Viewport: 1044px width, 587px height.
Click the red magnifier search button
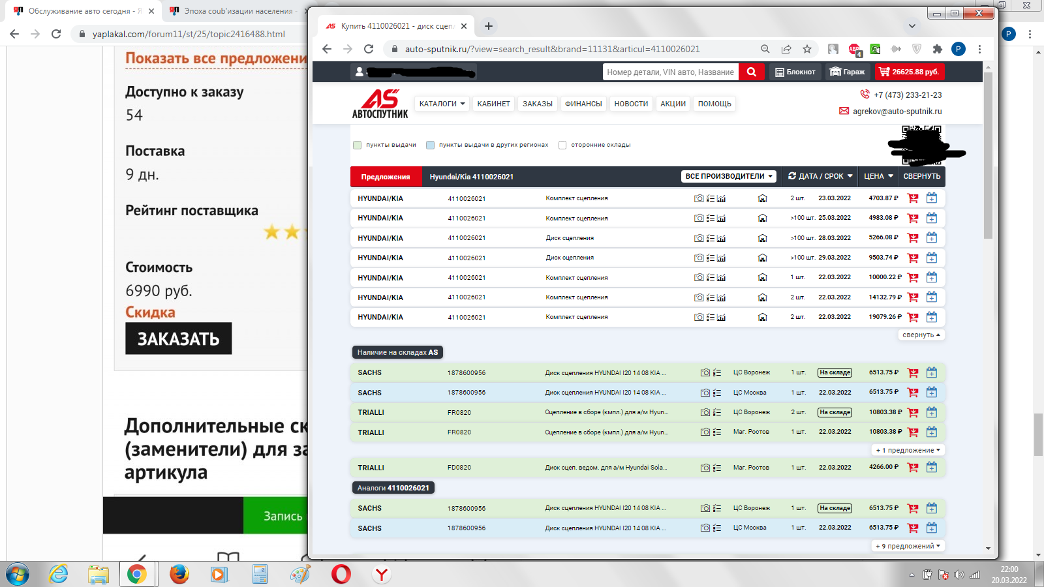[752, 72]
